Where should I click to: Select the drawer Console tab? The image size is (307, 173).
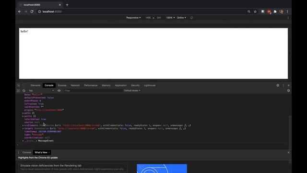pos(27,152)
